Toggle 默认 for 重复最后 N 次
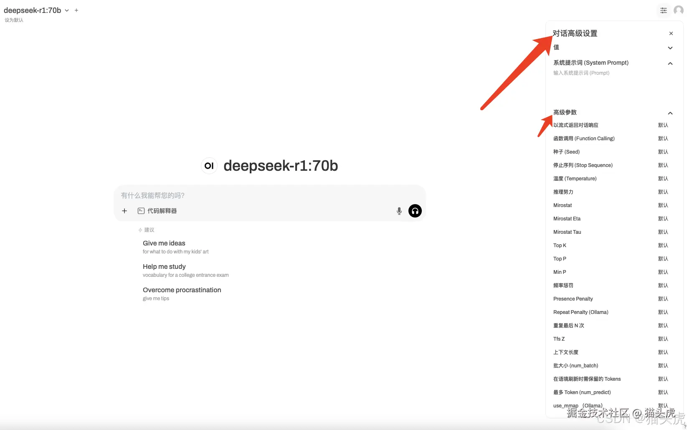 pos(663,326)
